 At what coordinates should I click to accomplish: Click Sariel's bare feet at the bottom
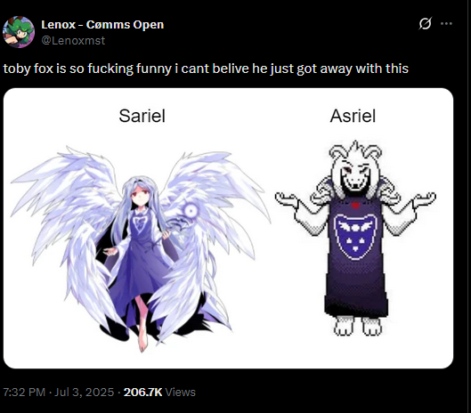[143, 338]
